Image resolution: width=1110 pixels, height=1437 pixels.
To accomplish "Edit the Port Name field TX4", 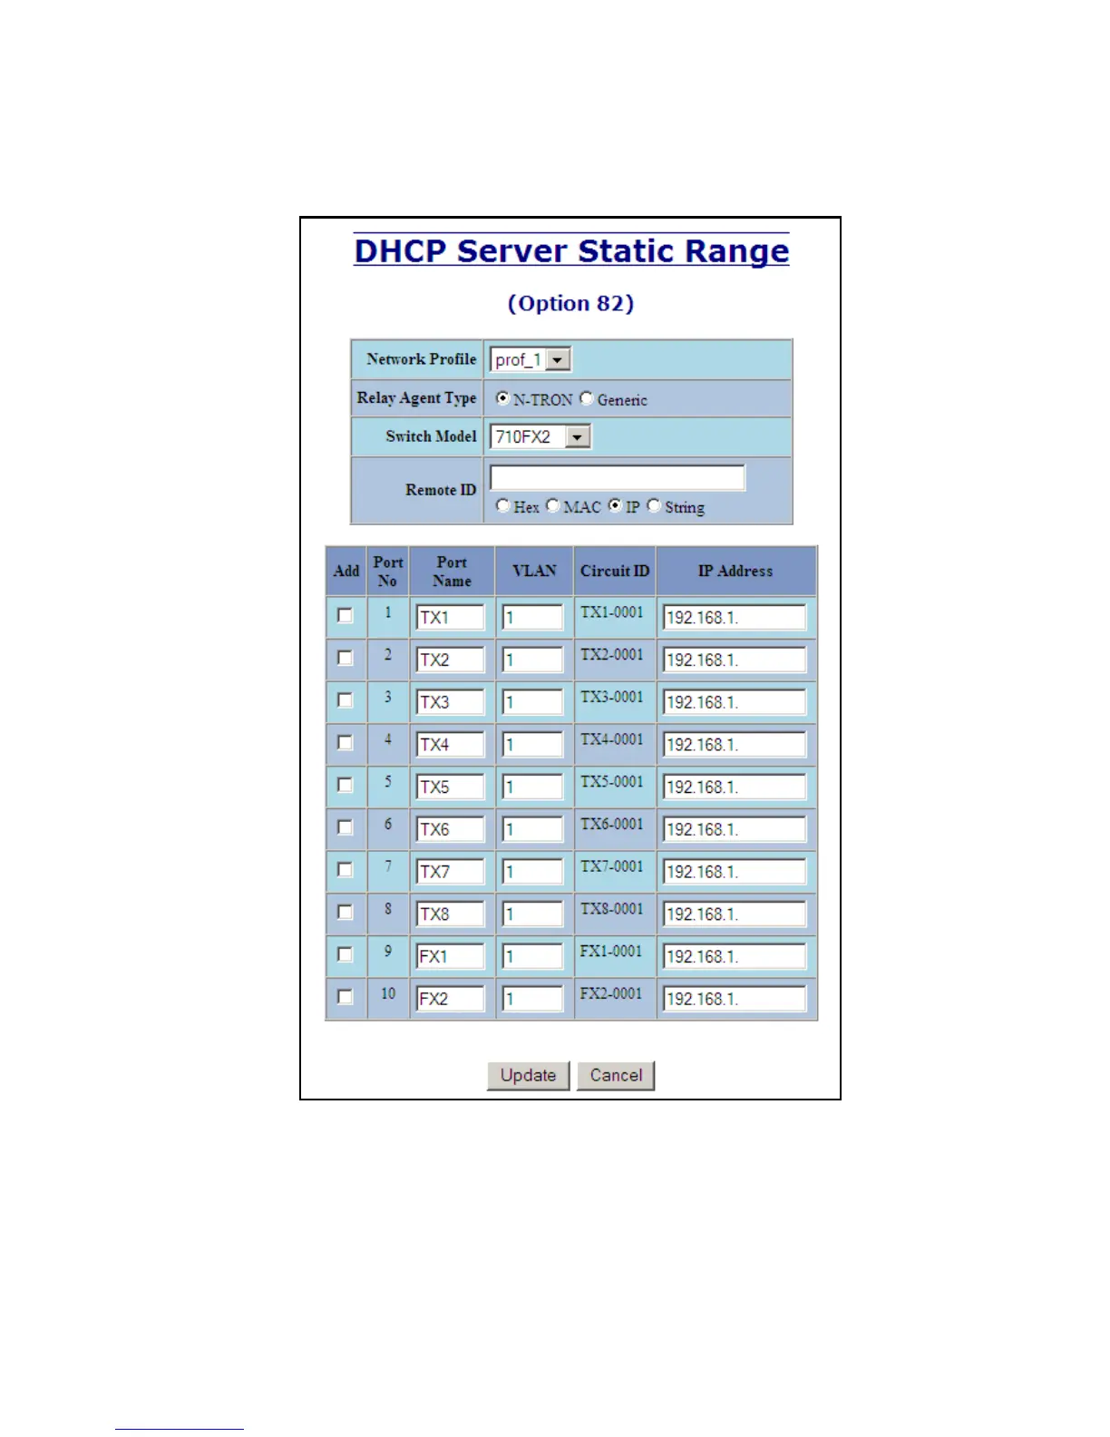I will [x=451, y=745].
